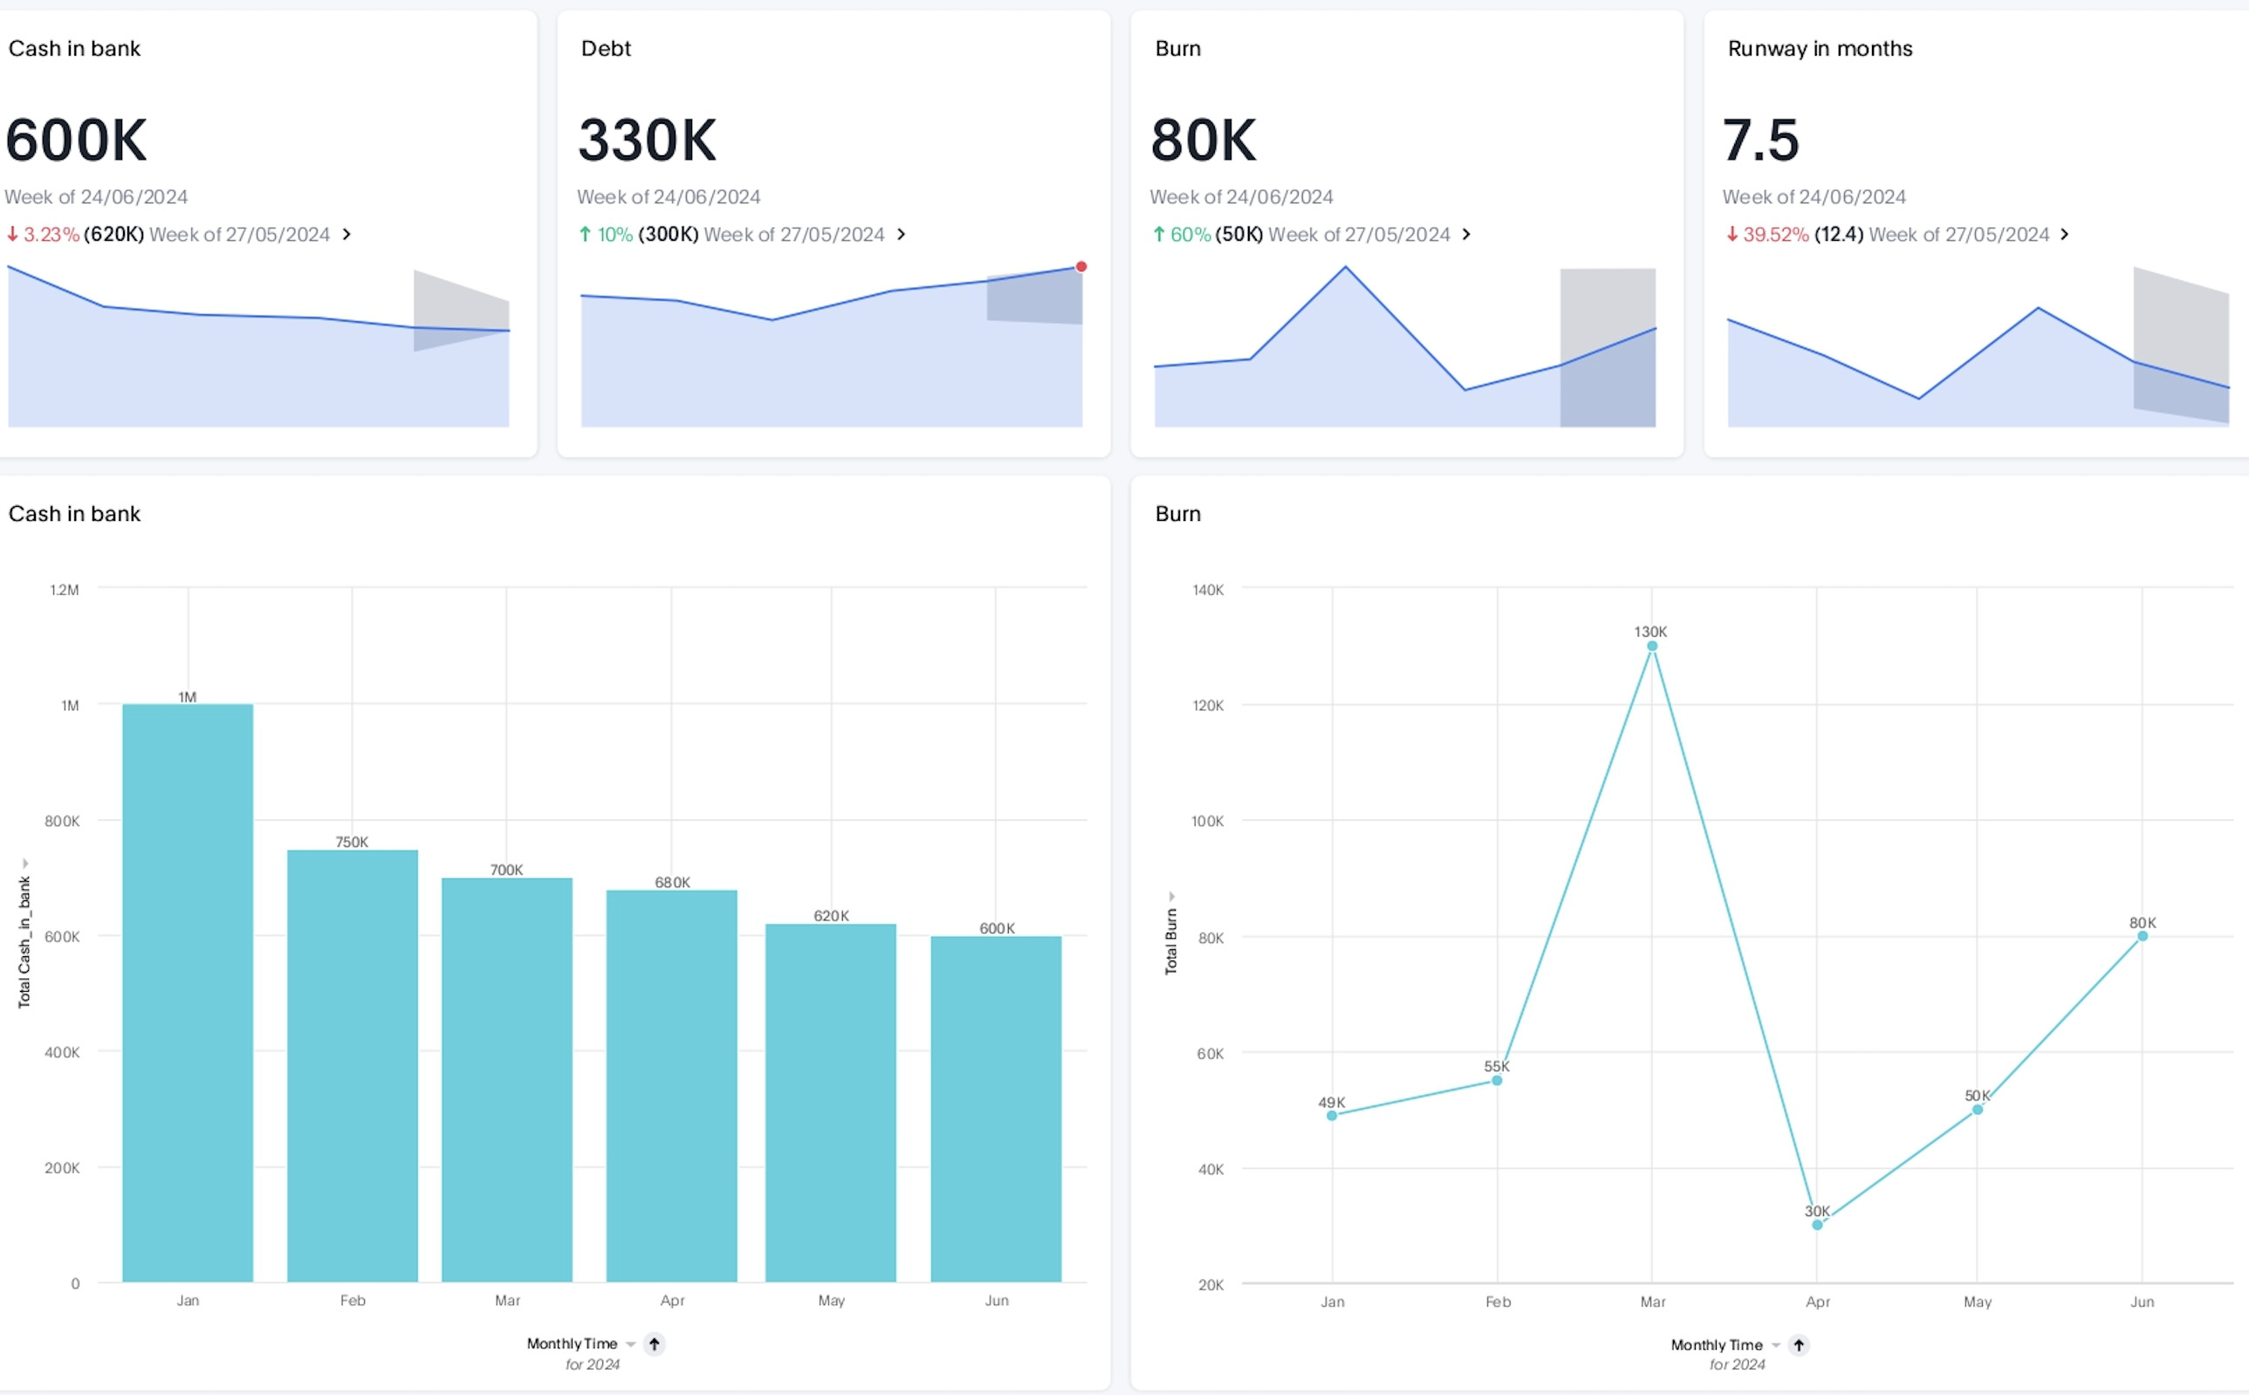Click the green up arrow beside 10%
The height and width of the screenshot is (1395, 2249).
pyautogui.click(x=585, y=235)
